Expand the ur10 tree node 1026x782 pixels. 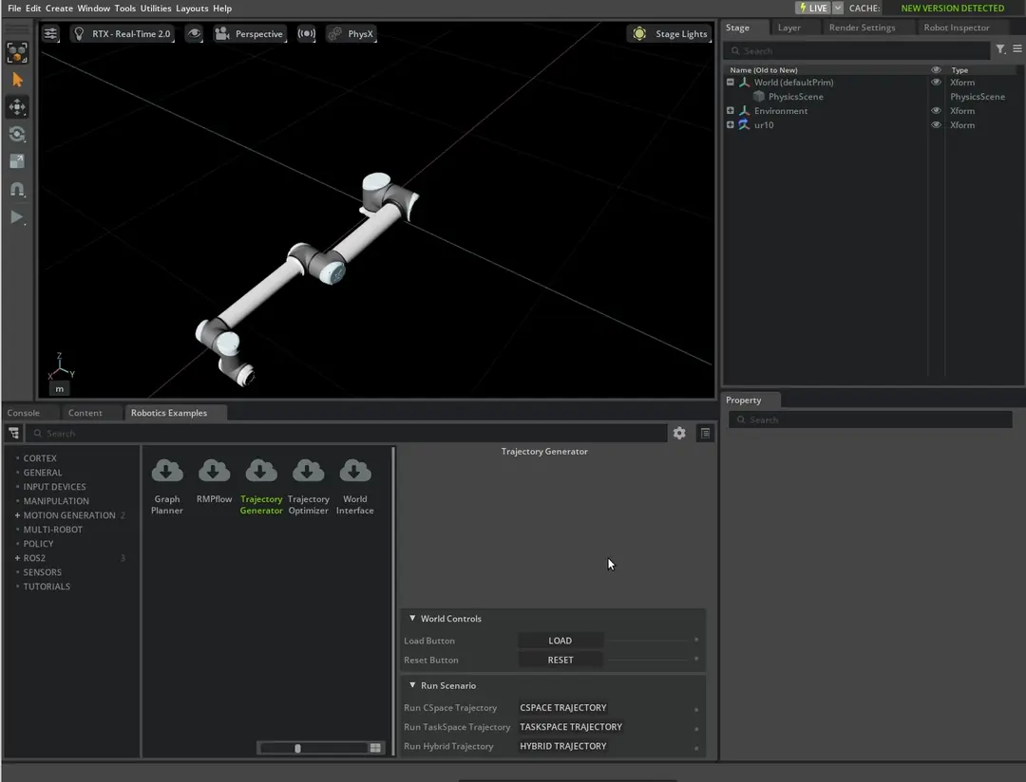(731, 125)
